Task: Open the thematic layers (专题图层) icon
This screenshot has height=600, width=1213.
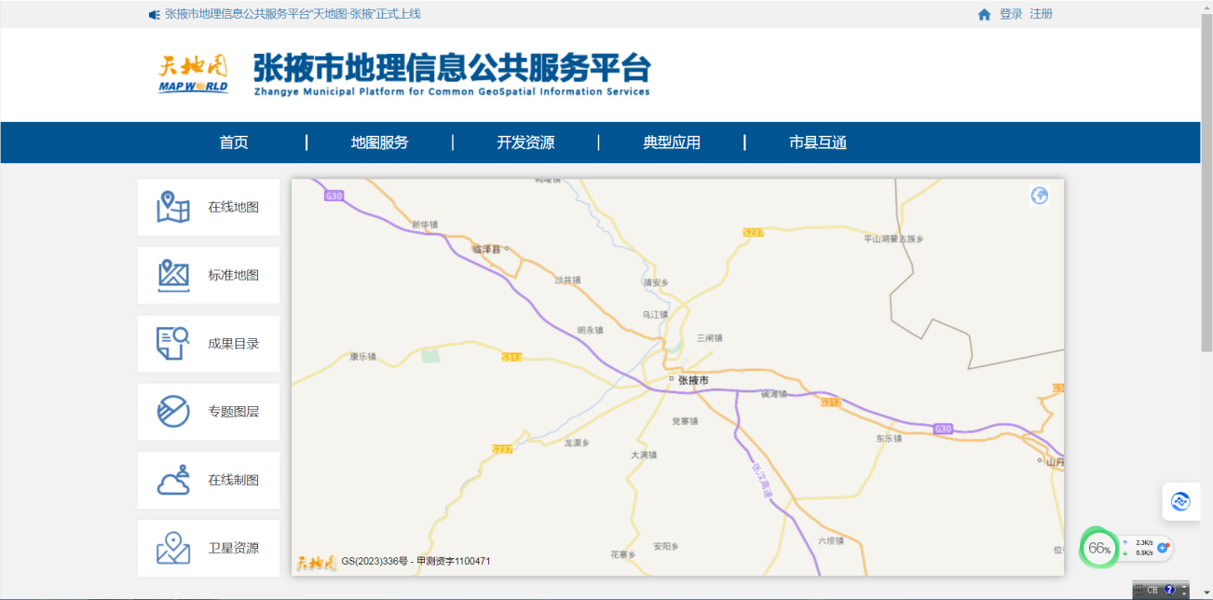Action: pyautogui.click(x=173, y=411)
